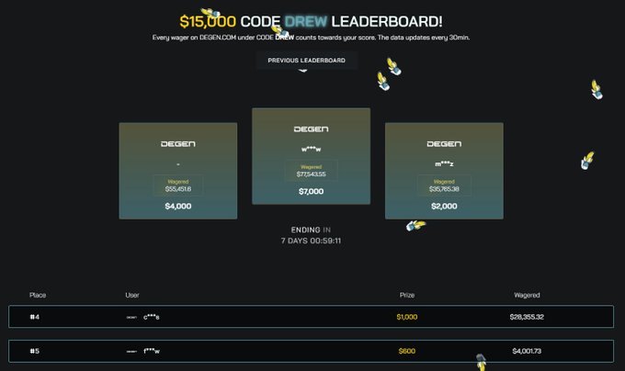Click the small logo beside f***w

click(x=131, y=352)
